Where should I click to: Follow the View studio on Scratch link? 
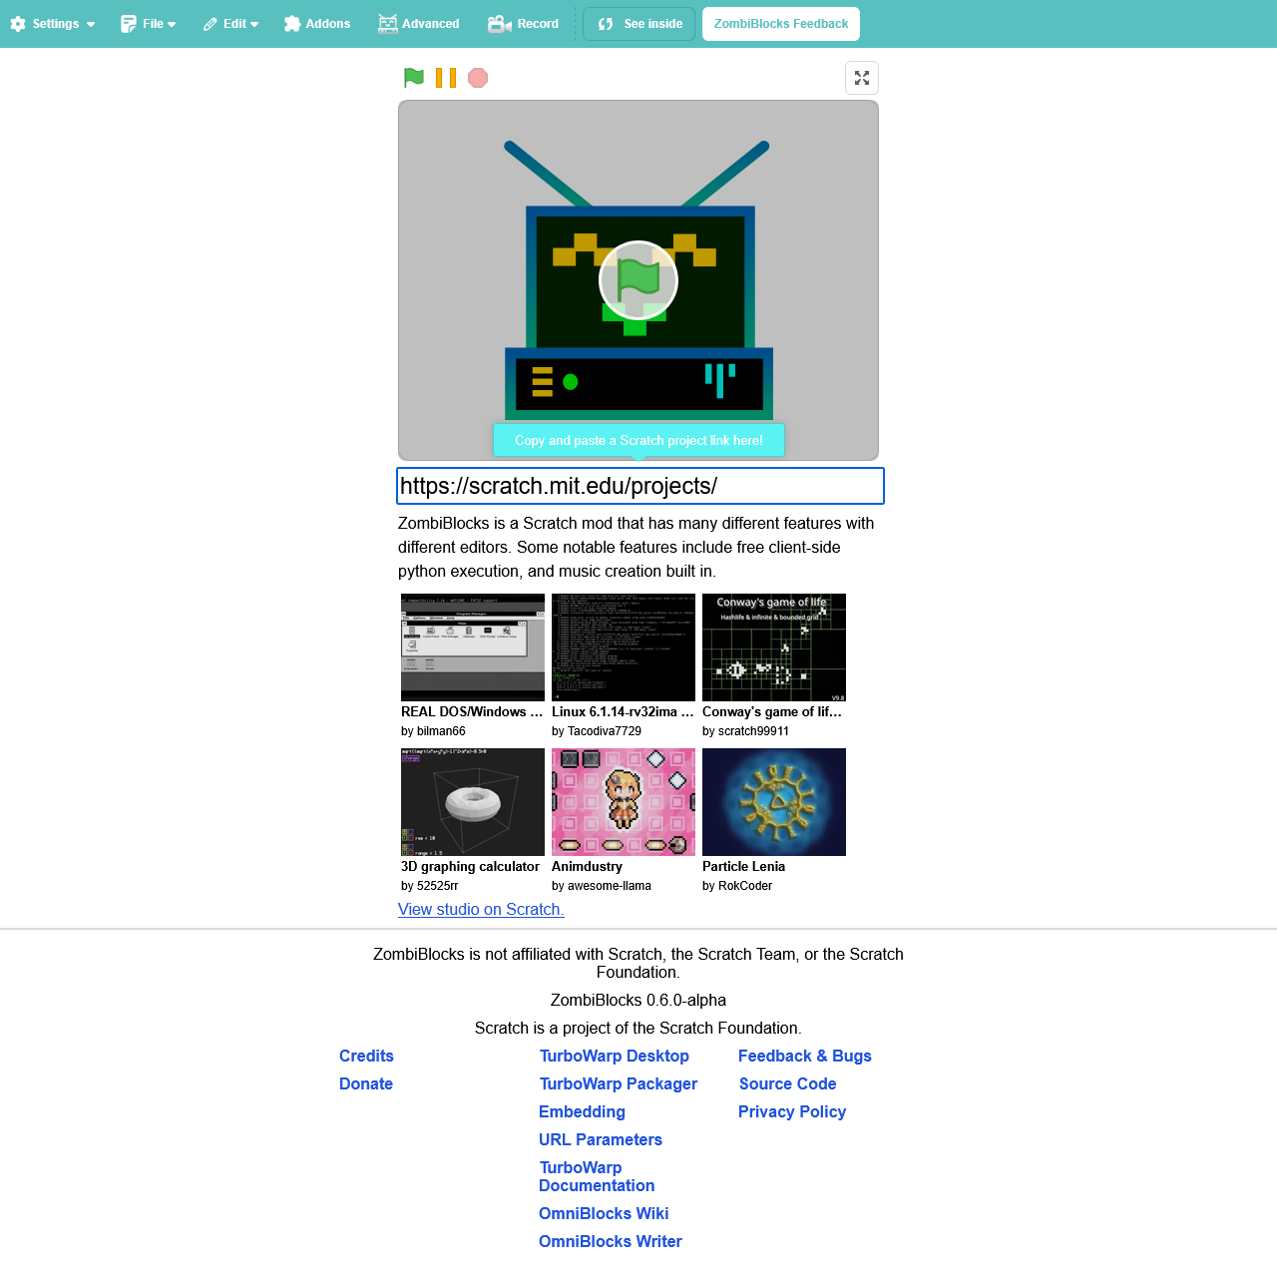[481, 910]
